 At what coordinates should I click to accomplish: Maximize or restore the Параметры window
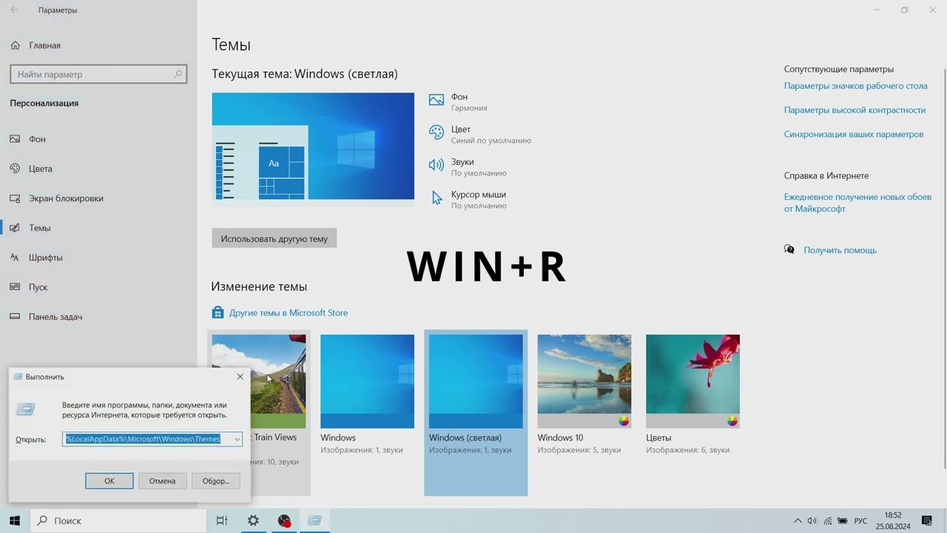[904, 10]
